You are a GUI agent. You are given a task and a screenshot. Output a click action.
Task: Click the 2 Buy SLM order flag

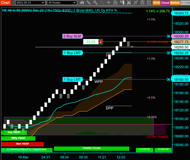point(72,36)
